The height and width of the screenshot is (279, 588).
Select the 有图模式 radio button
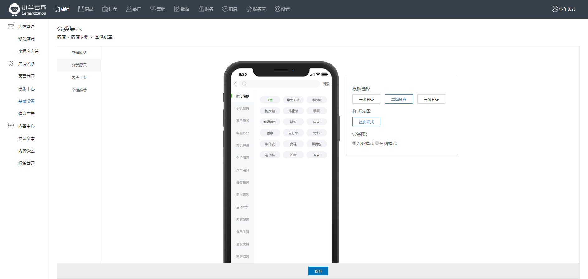377,143
